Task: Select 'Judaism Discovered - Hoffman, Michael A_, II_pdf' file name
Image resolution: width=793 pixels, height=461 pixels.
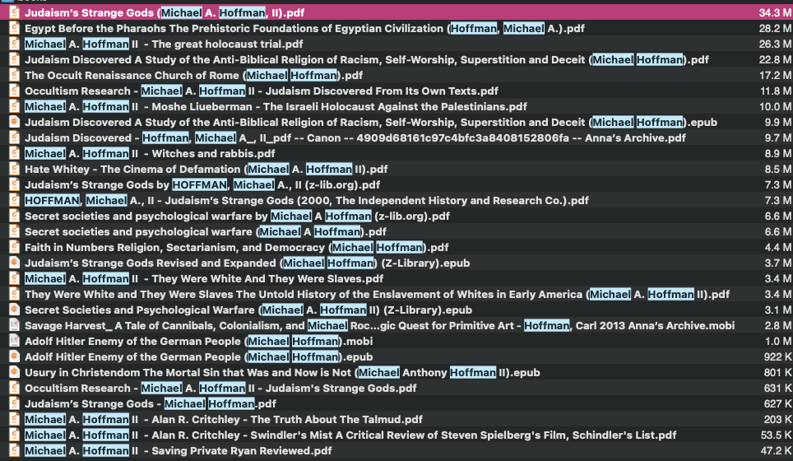Action: click(355, 137)
